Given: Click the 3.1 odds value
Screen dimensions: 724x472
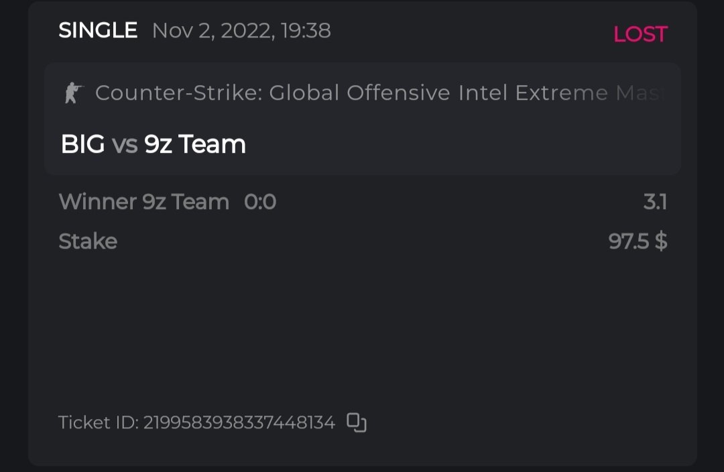Looking at the screenshot, I should (x=654, y=202).
